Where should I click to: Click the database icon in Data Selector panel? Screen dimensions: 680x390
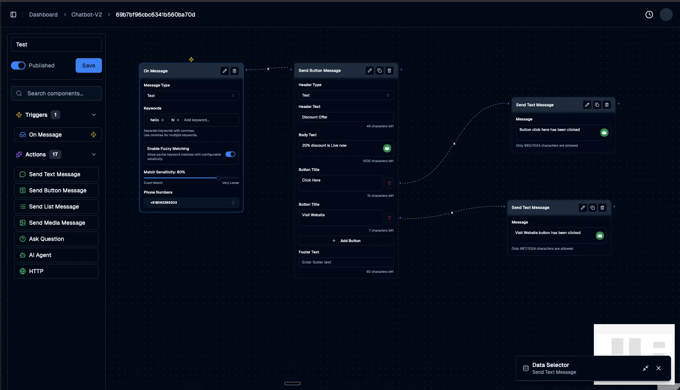(x=525, y=368)
